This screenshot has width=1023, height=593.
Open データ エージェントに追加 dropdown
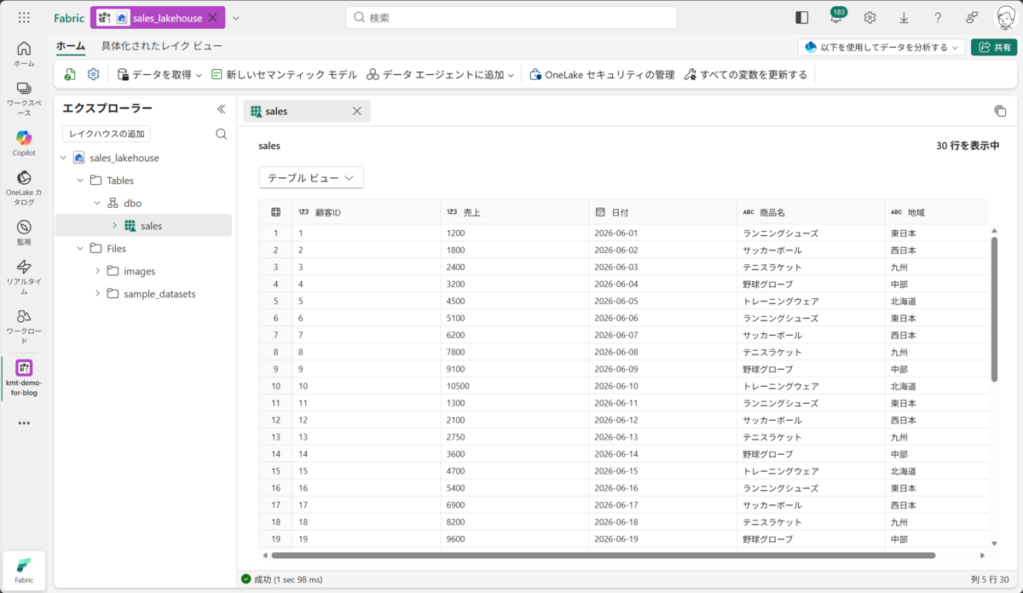pos(441,75)
